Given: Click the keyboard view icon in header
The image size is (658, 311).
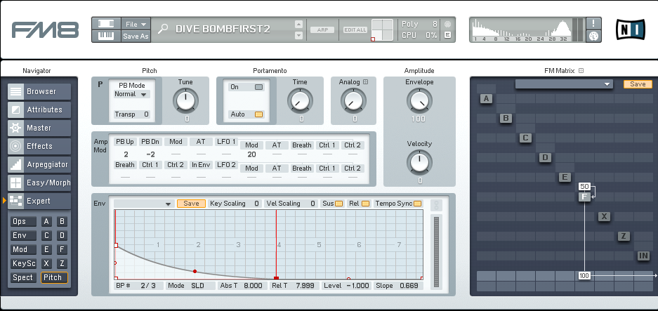Looking at the screenshot, I should (x=106, y=36).
